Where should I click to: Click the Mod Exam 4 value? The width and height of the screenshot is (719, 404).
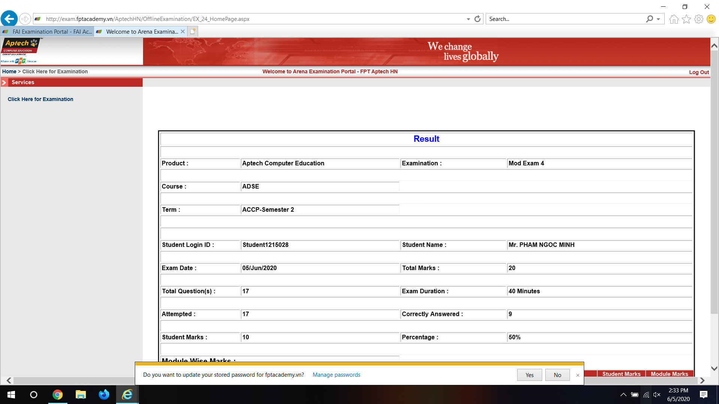pos(526,163)
